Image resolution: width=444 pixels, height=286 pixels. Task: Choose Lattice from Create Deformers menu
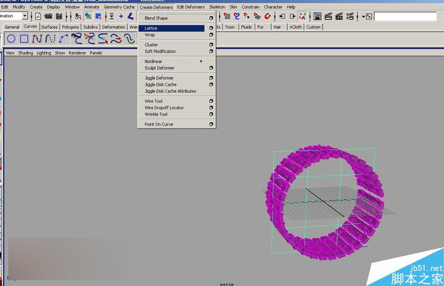coord(171,28)
